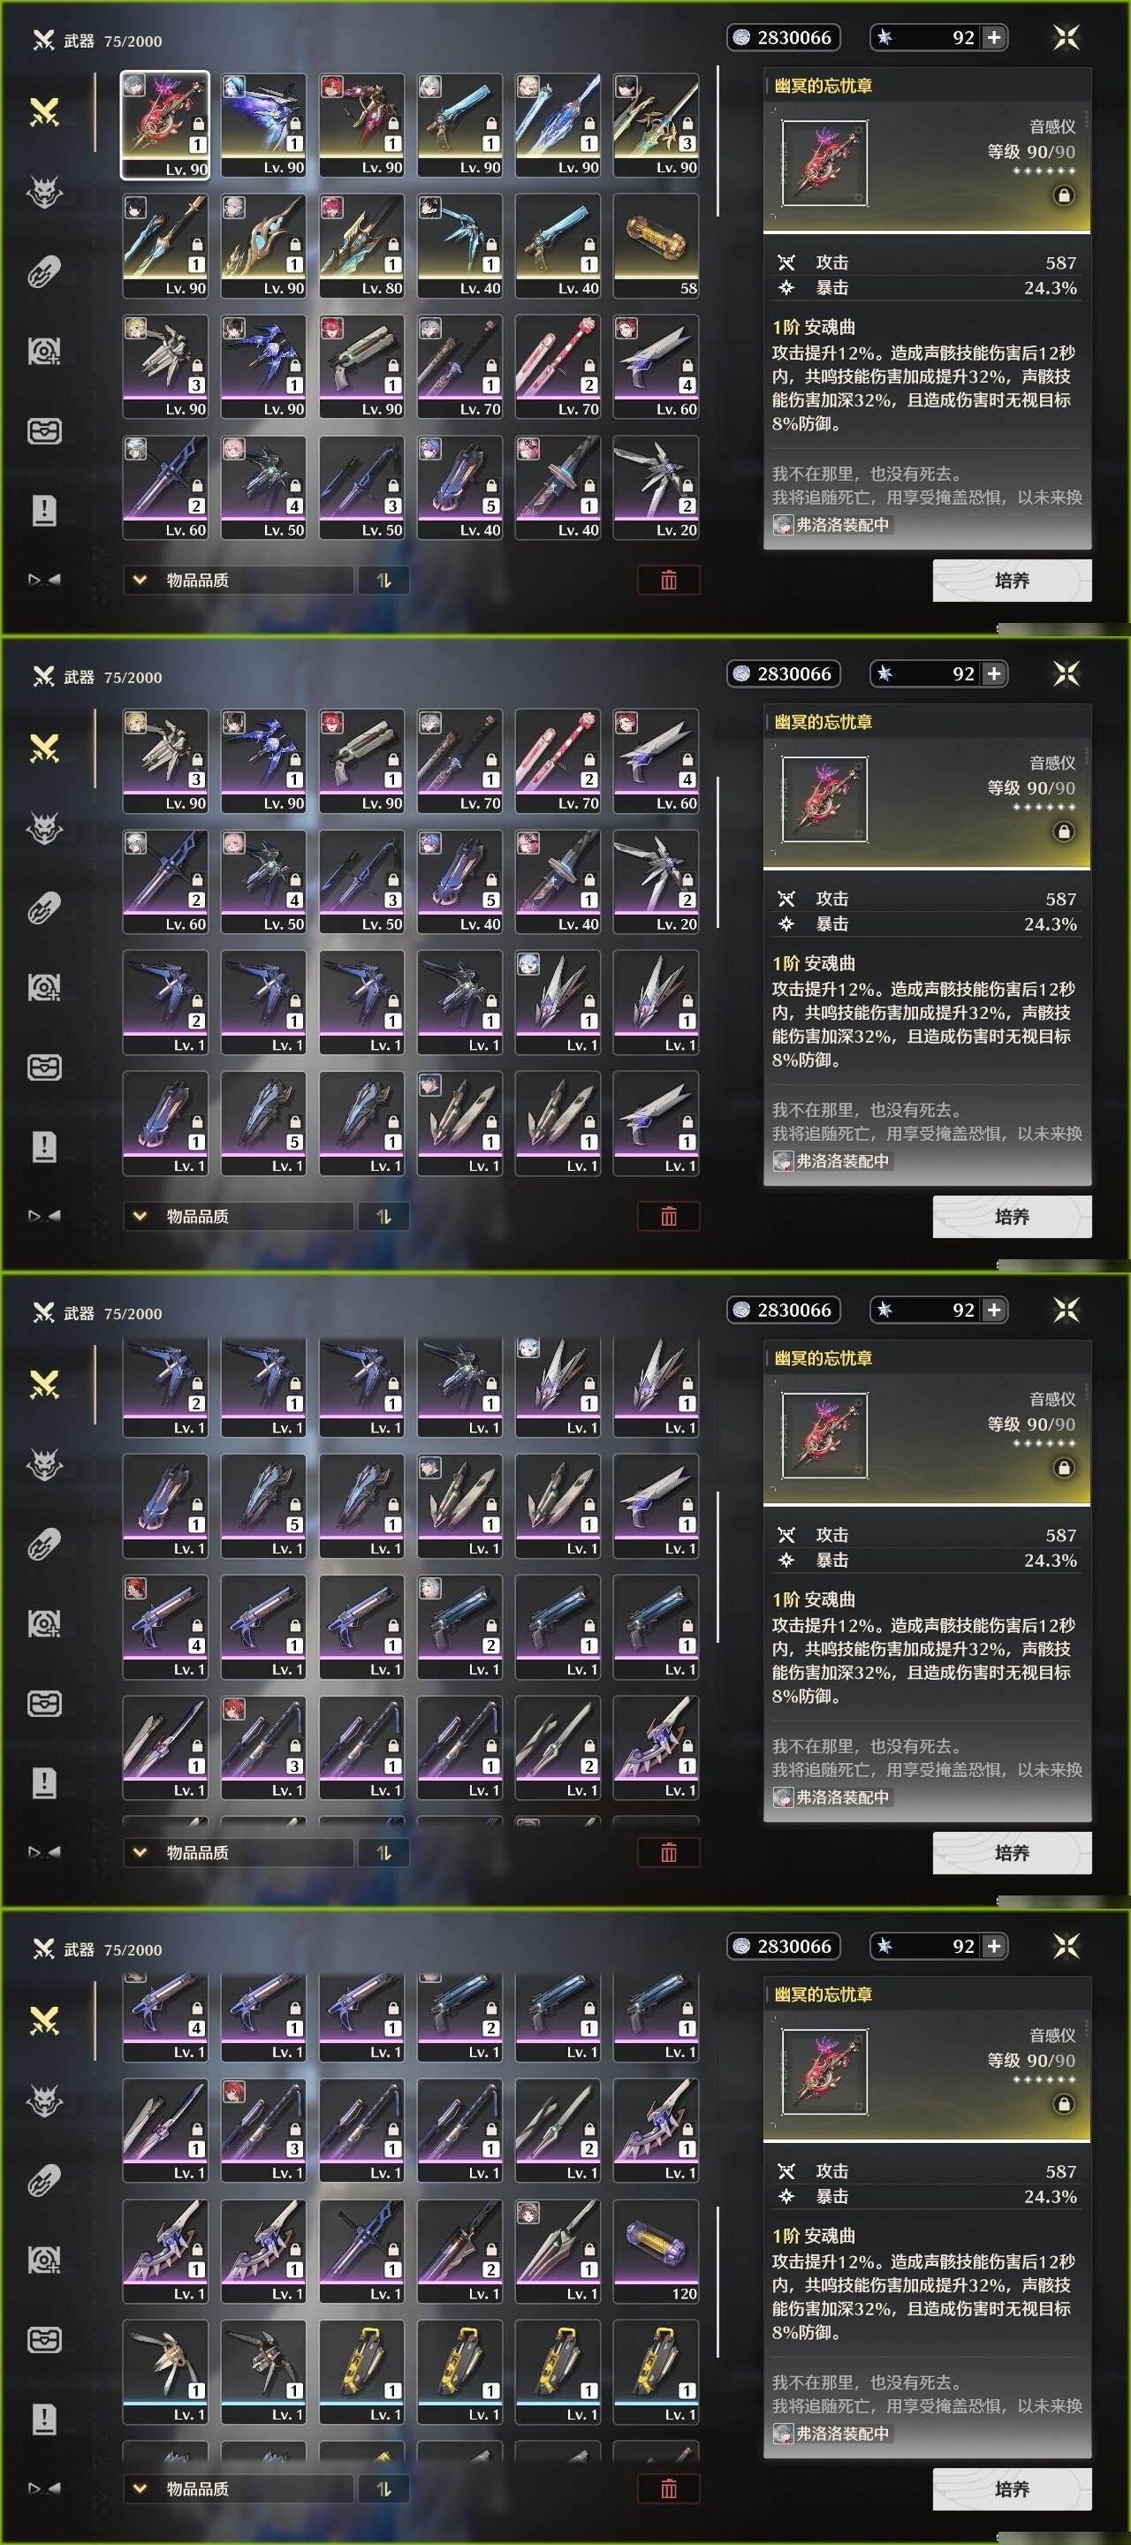
Task: Click the topmost weapon list scrollbar
Action: [717, 141]
